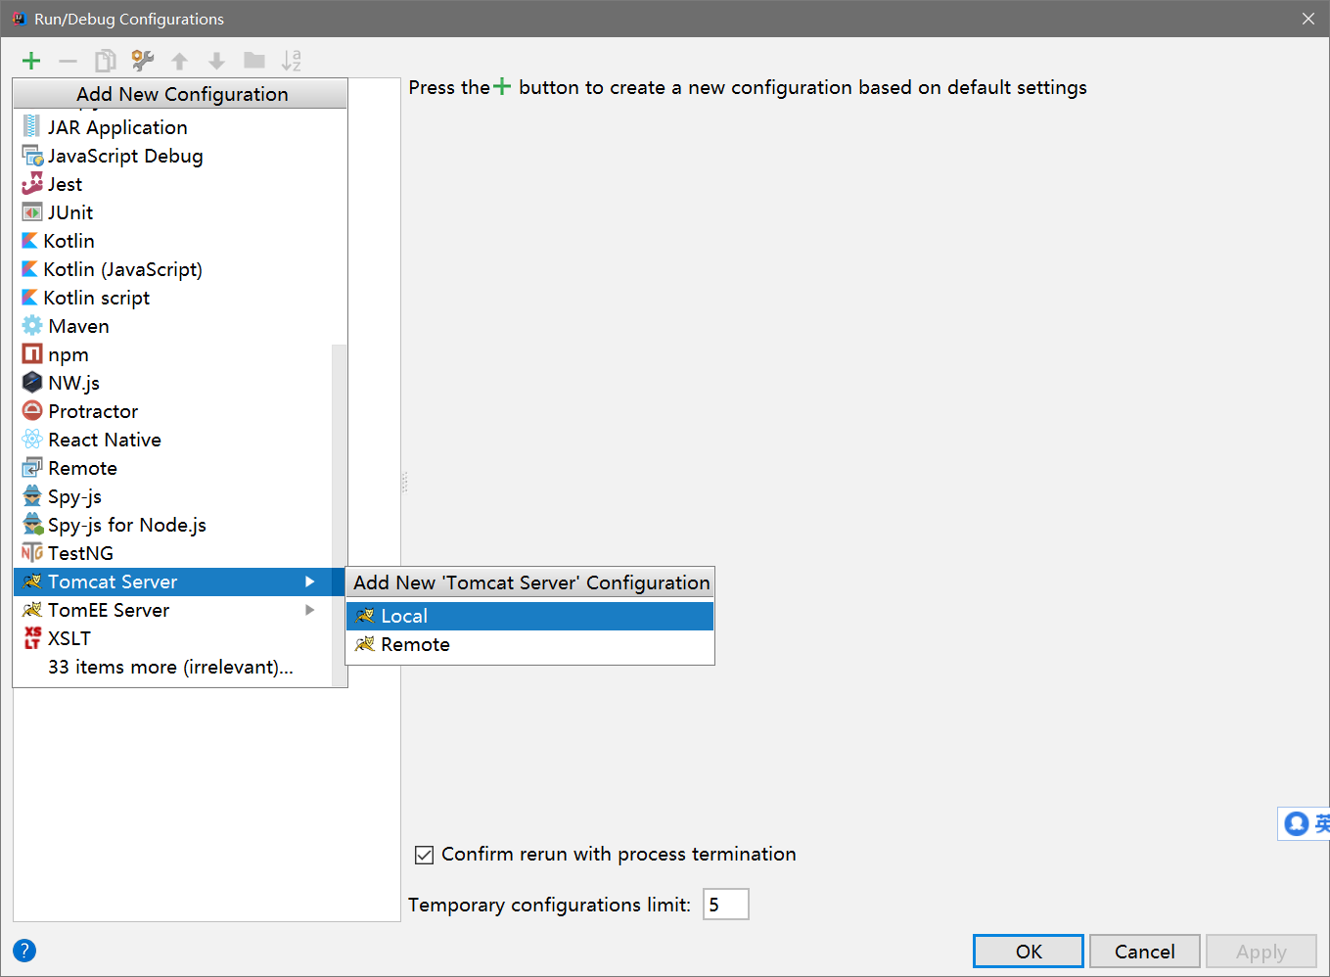The height and width of the screenshot is (977, 1330).
Task: Click the input method floating icon
Action: pyautogui.click(x=1297, y=823)
